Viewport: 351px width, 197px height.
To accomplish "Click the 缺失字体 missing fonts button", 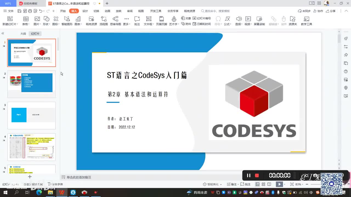I will tap(55, 184).
